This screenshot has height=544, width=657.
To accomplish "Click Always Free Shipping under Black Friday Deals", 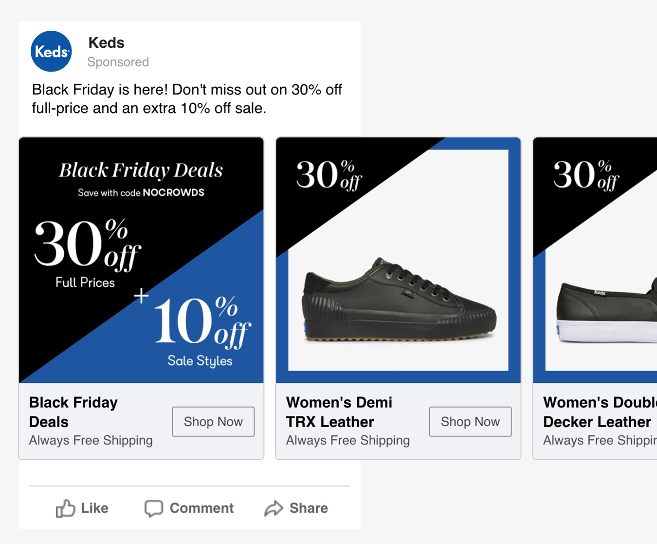I will 91,441.
